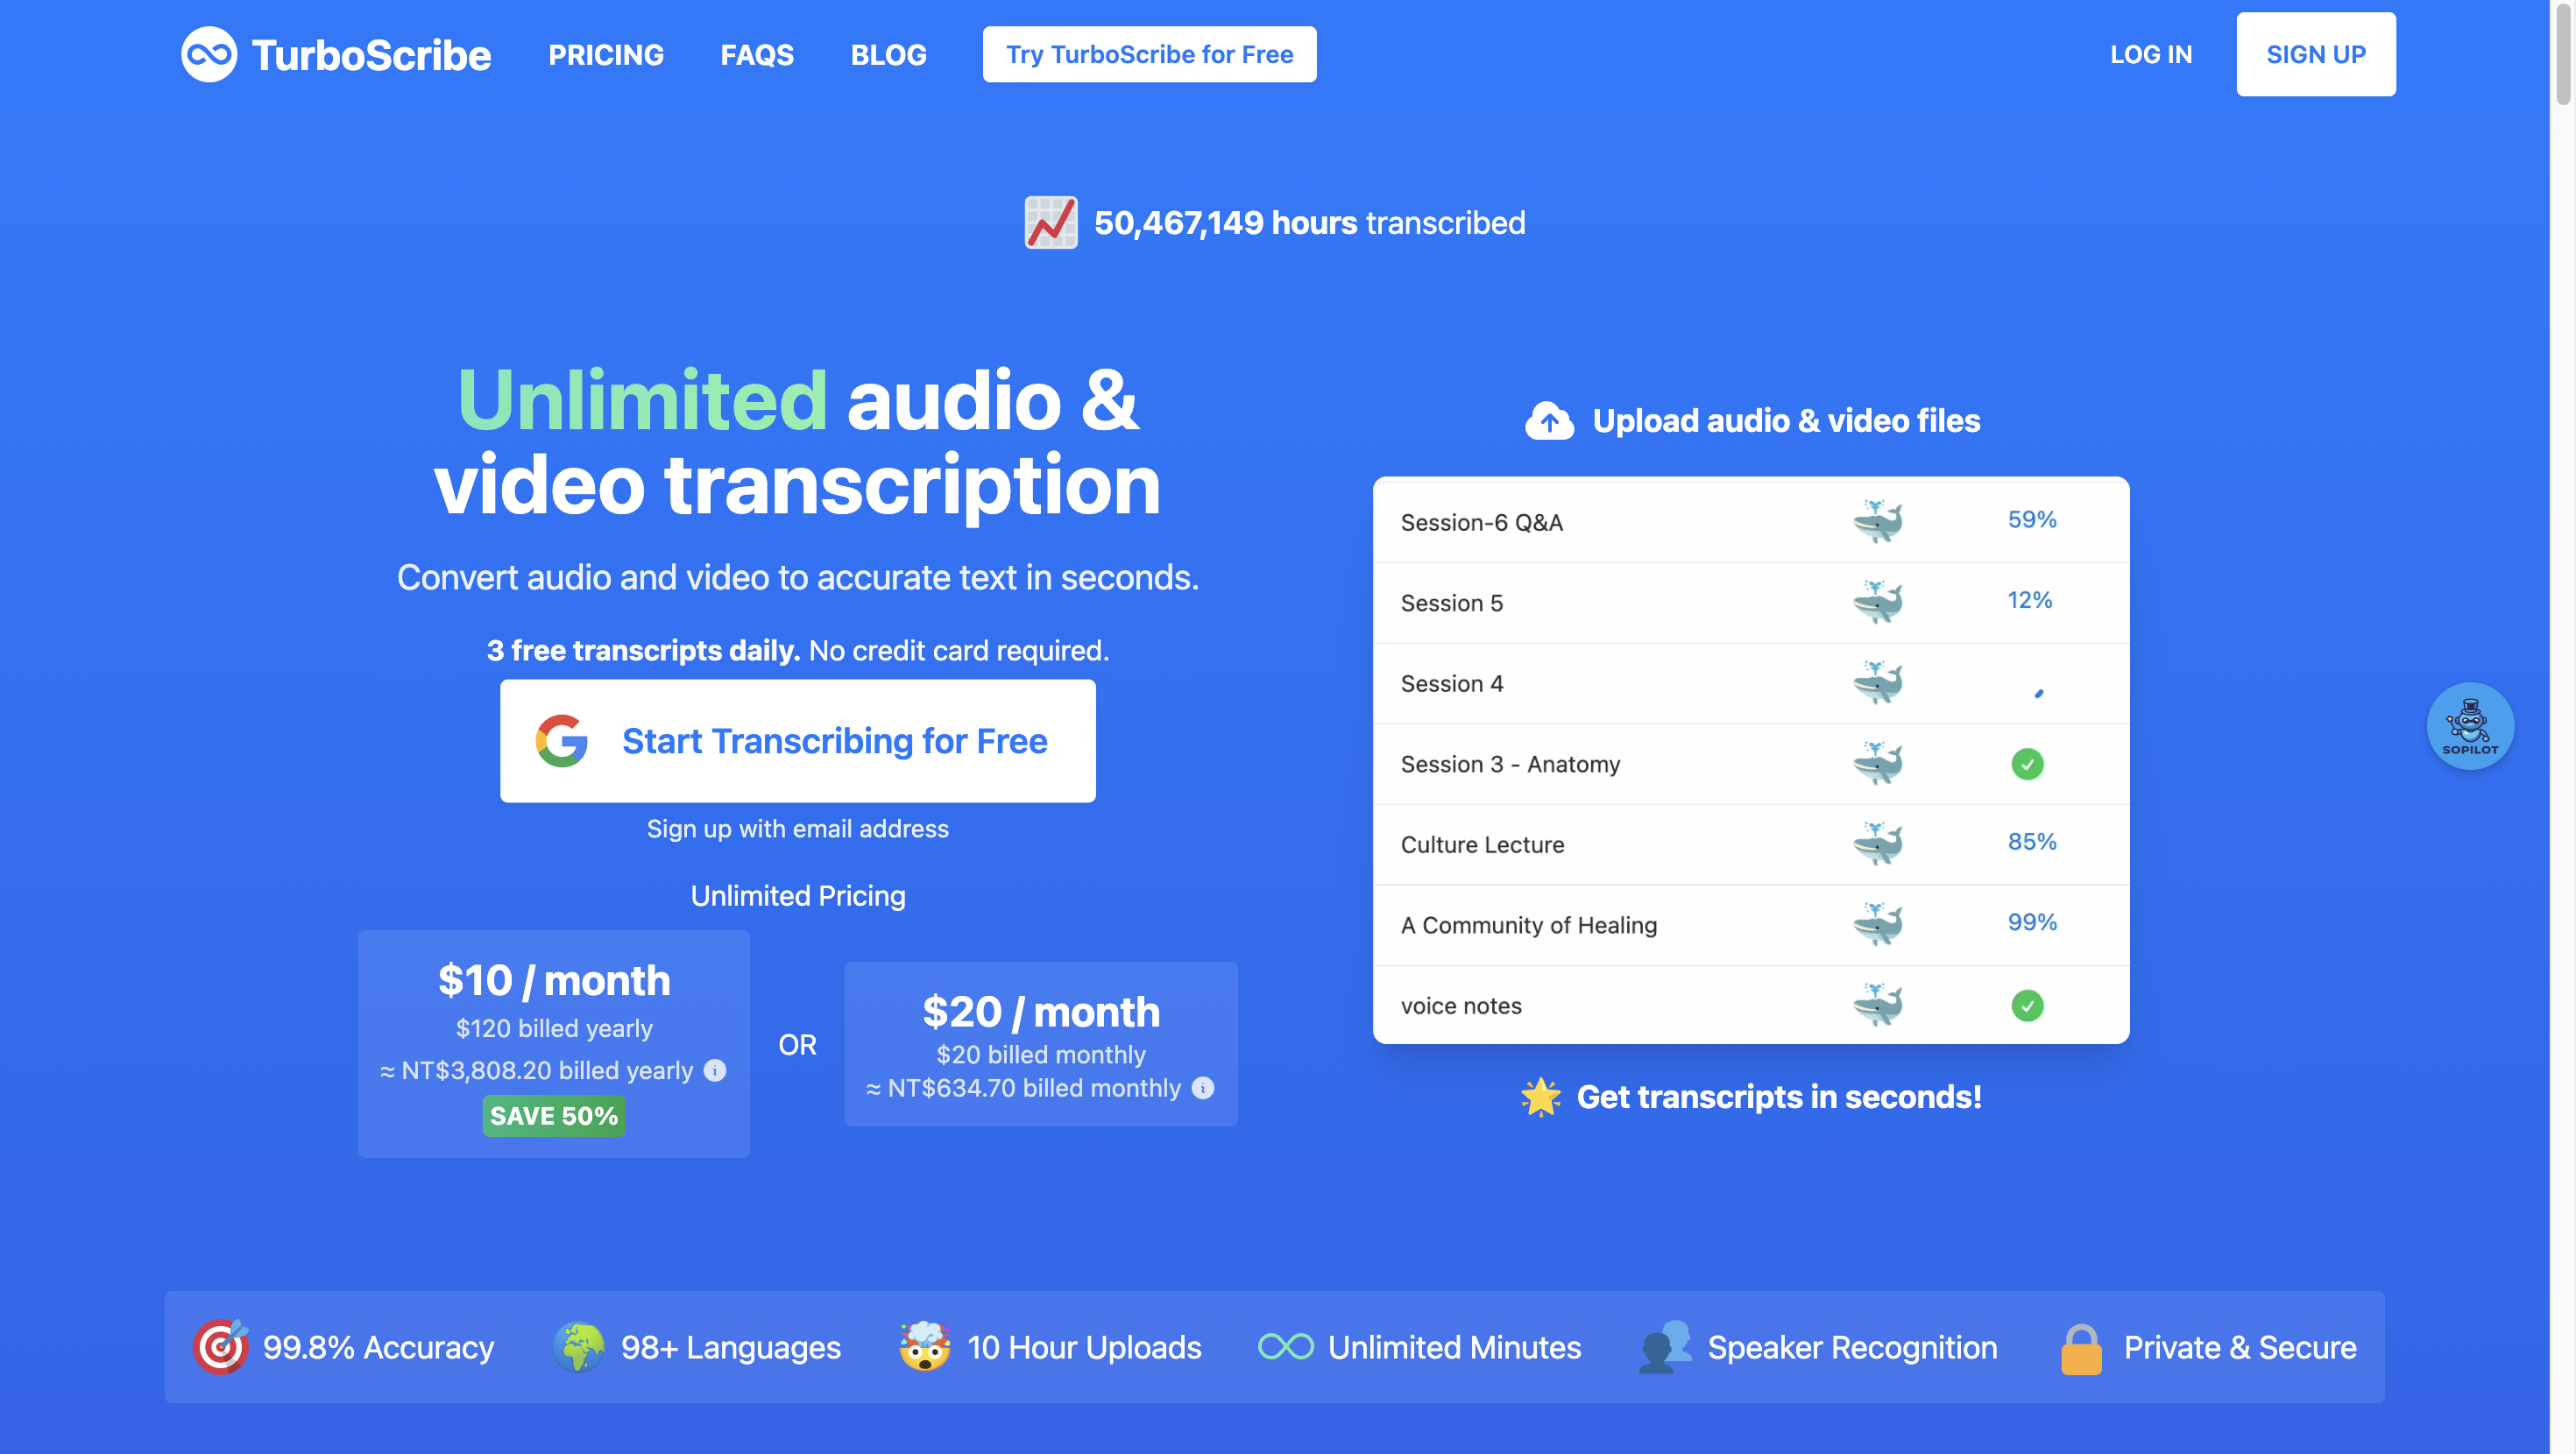Click Try TurboScribe for Free button
The image size is (2576, 1454).
[x=1149, y=54]
